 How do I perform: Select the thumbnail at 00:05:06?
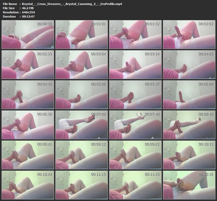tap(81, 95)
